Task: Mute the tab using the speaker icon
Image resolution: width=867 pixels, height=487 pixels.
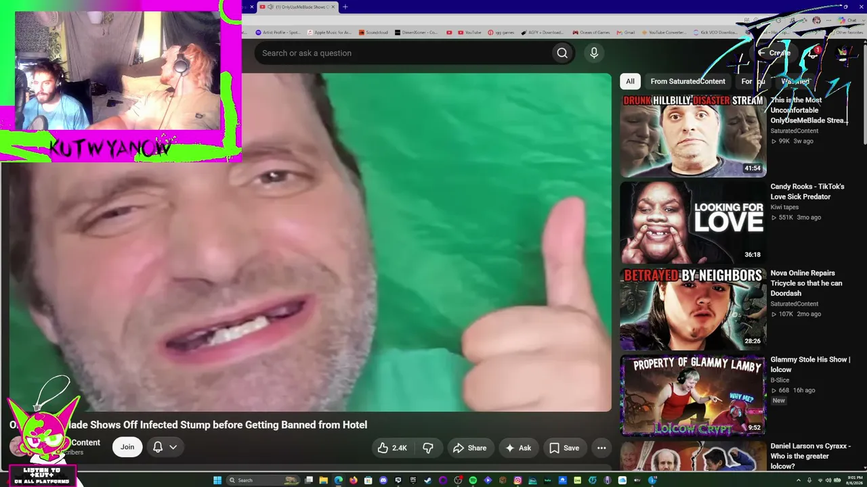Action: click(x=270, y=7)
